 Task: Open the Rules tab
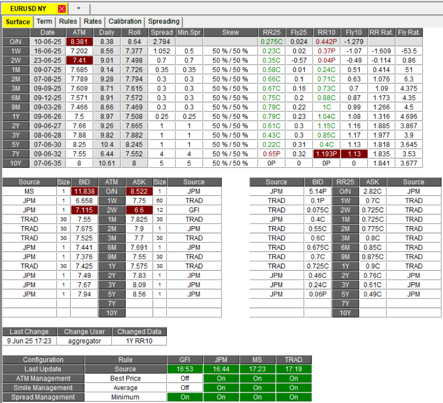click(x=68, y=22)
